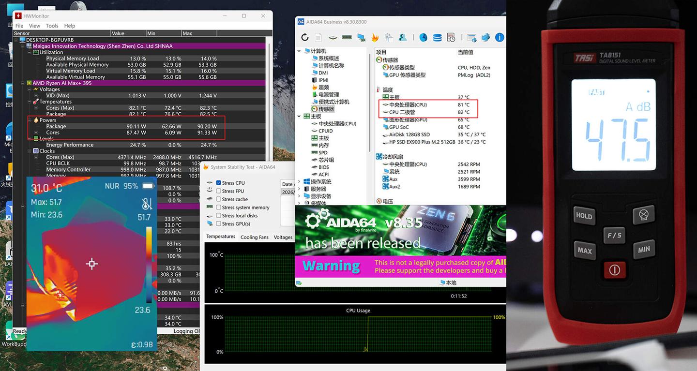Select DMI in AIDA64 tree

coord(319,73)
